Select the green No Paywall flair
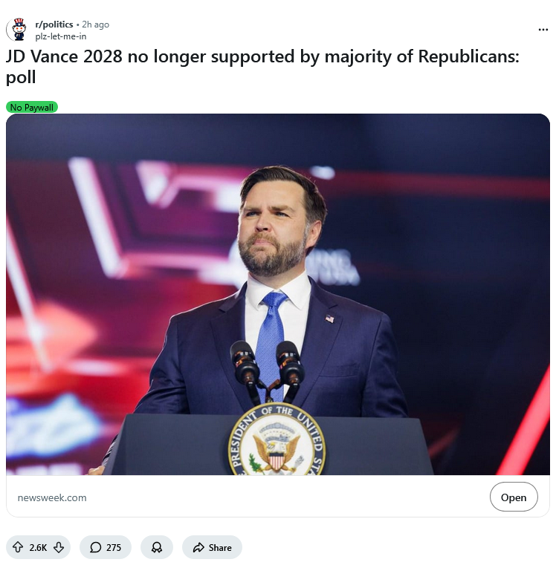The width and height of the screenshot is (556, 565). [x=32, y=108]
